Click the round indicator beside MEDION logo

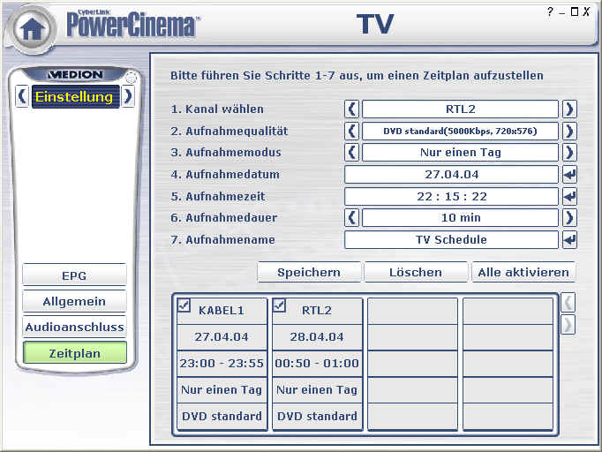[x=131, y=78]
